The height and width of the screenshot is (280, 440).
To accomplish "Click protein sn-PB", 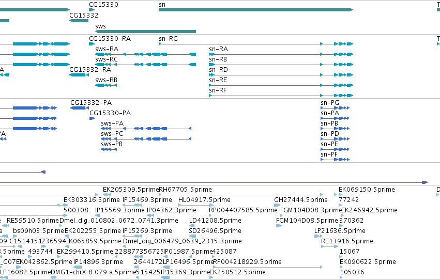I will click(335, 129).
